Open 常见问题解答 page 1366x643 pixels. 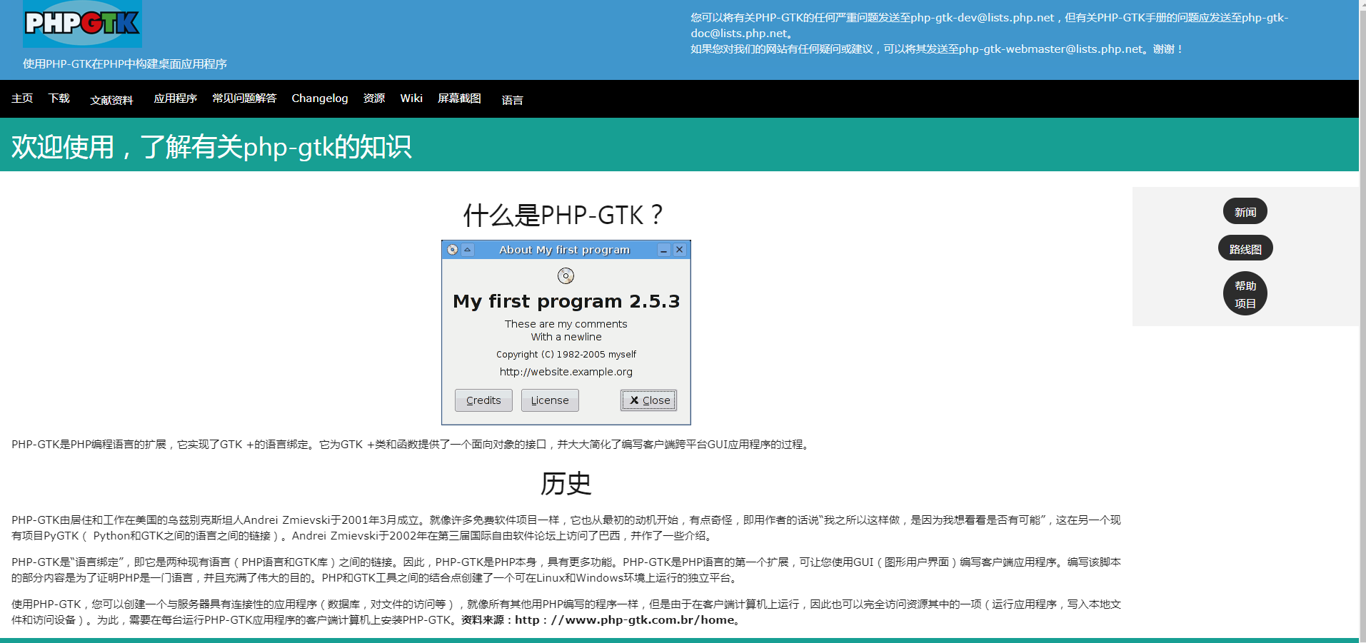point(244,98)
